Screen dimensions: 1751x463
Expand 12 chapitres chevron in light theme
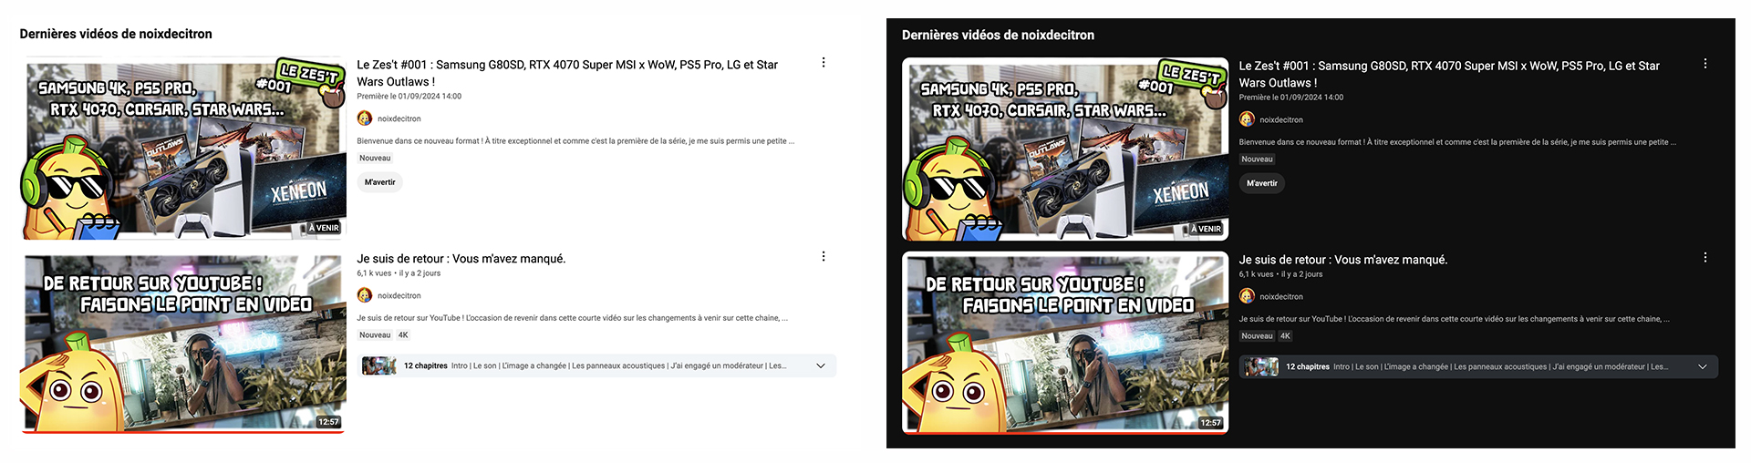tap(821, 366)
